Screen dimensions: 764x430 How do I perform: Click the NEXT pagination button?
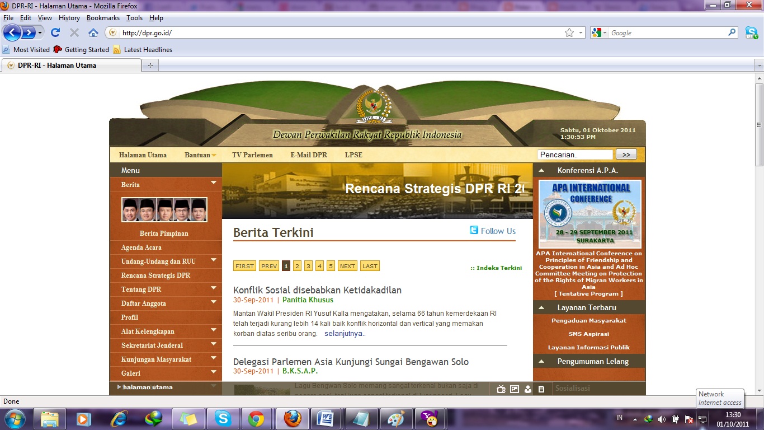coord(347,266)
